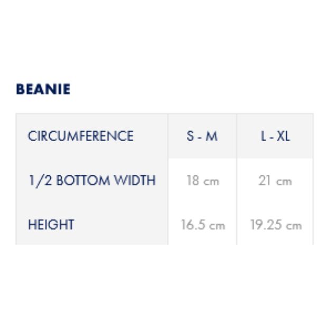This screenshot has height=317, width=317.
Task: Click the 19.25 cm cell
Action: 275,225
